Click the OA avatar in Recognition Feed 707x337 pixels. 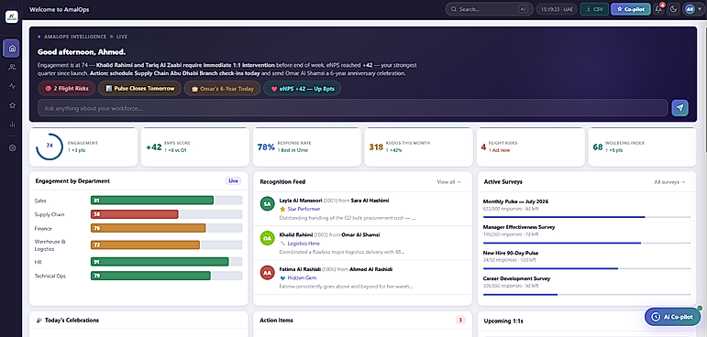tap(268, 238)
